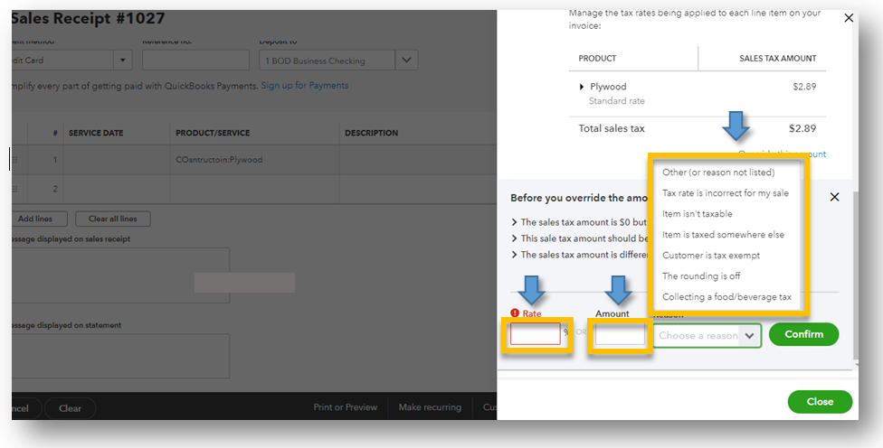
Task: Select 'Item isn't taxable' reason
Action: pos(698,214)
